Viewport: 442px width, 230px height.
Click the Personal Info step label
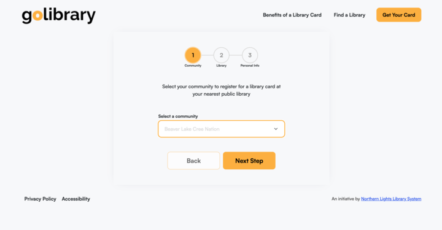250,66
